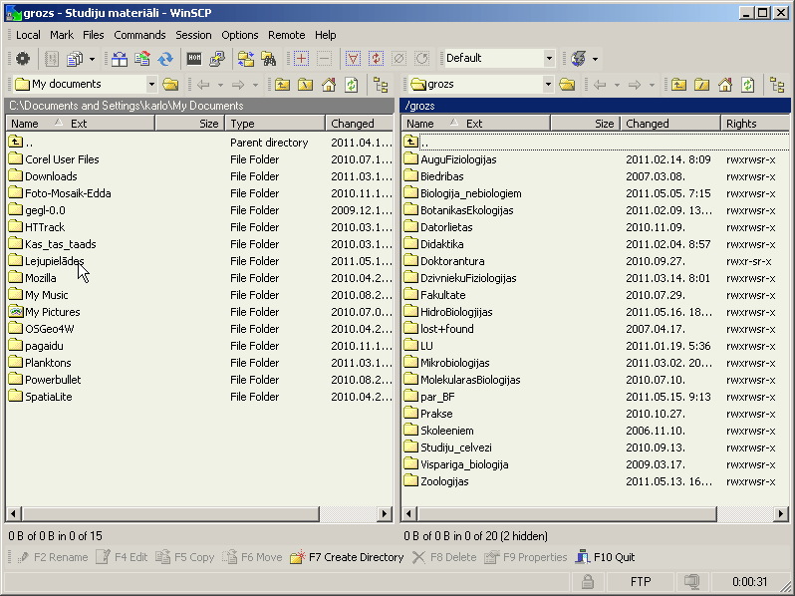Image resolution: width=795 pixels, height=596 pixels.
Task: Open the Commands menu
Action: (x=139, y=35)
